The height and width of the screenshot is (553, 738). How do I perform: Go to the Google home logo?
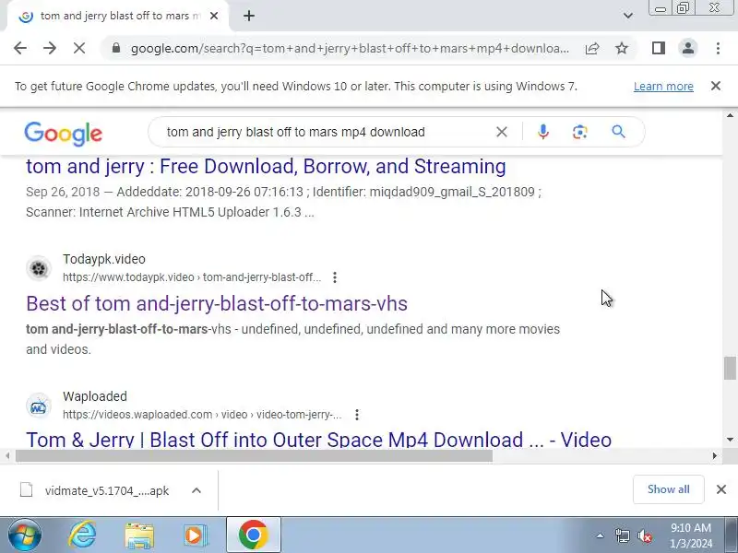[x=63, y=134]
